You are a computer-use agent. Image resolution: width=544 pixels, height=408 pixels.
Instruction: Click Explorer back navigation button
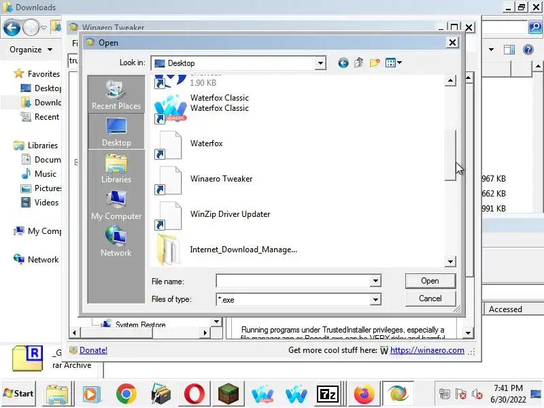[x=12, y=28]
